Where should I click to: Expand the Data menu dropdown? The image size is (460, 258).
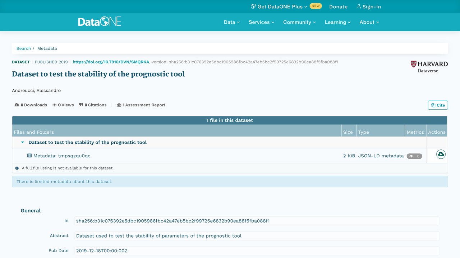pyautogui.click(x=231, y=22)
